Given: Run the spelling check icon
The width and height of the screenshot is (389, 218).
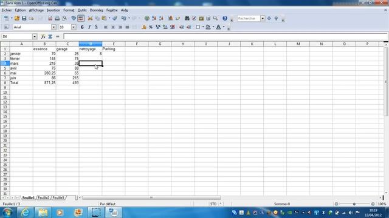Looking at the screenshot, I should click(x=74, y=18).
